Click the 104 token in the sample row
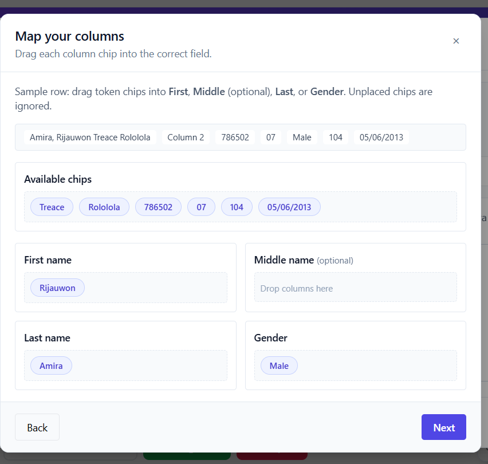This screenshot has height=464, width=488. [x=335, y=137]
